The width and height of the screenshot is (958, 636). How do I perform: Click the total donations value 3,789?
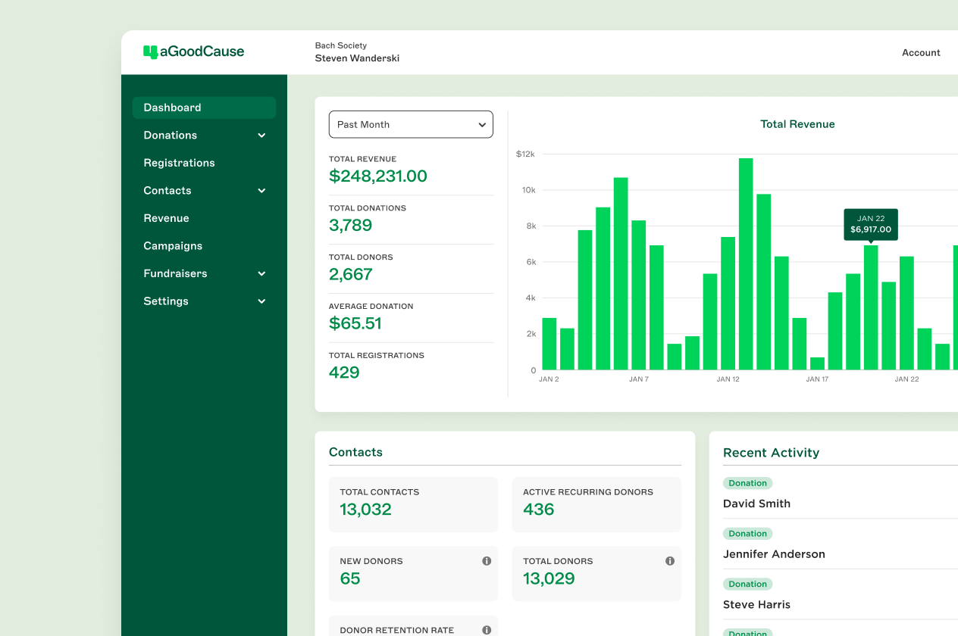(350, 226)
